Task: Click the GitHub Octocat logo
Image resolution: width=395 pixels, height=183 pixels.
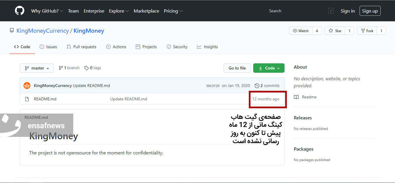Action: (20, 11)
